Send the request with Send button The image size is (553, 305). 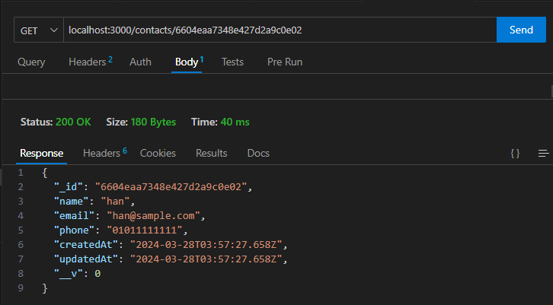point(521,30)
